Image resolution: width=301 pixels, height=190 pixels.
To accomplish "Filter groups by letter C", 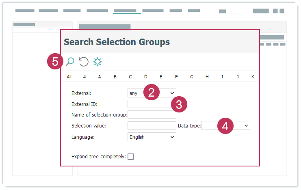I will click(x=130, y=77).
